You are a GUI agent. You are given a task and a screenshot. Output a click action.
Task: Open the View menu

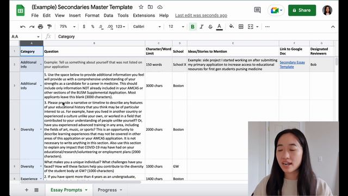coord(60,15)
